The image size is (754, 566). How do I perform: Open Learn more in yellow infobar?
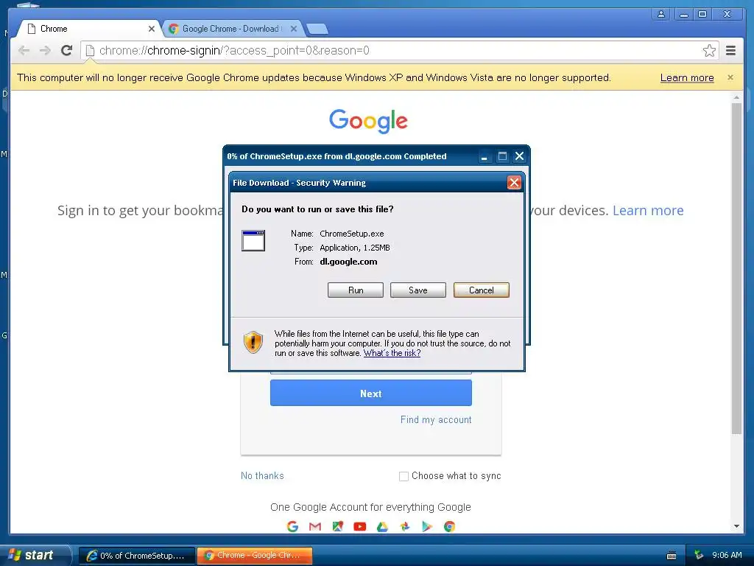[687, 77]
